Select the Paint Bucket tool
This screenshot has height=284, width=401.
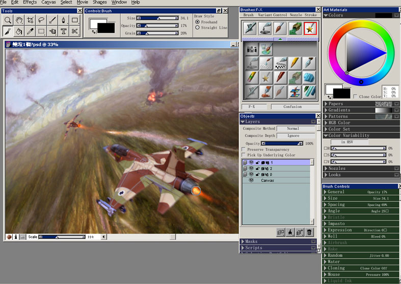(19, 31)
